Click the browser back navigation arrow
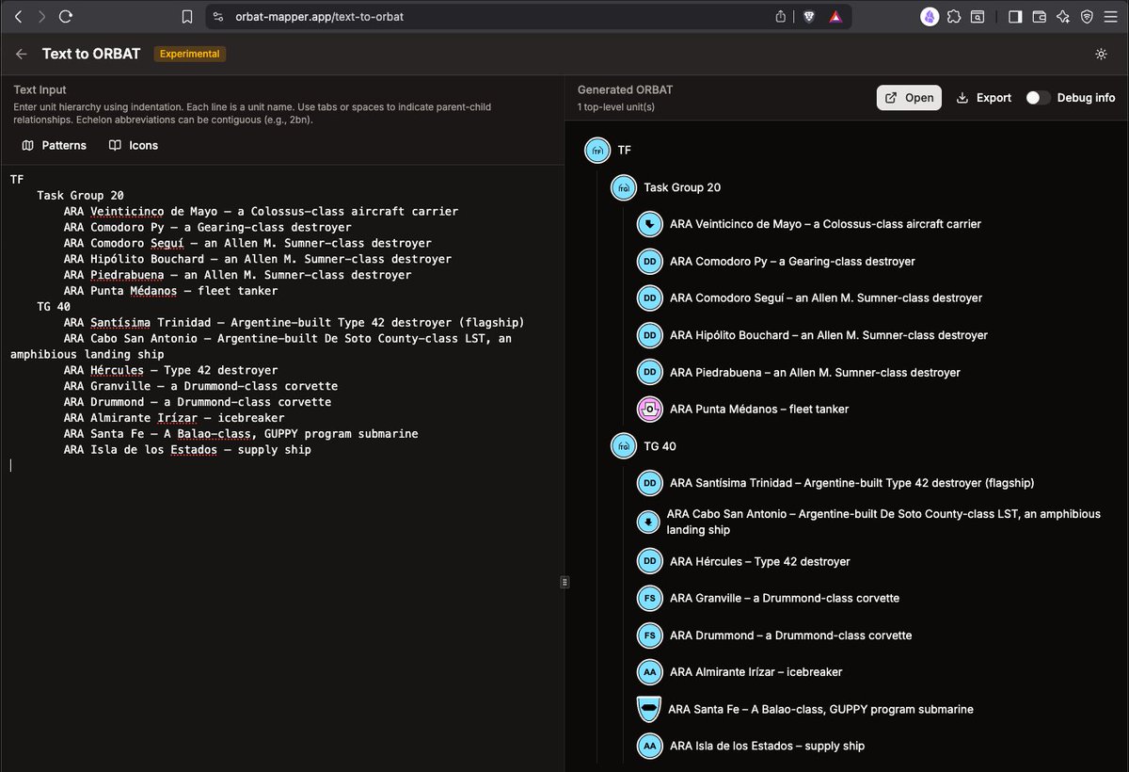The image size is (1129, 772). point(17,16)
